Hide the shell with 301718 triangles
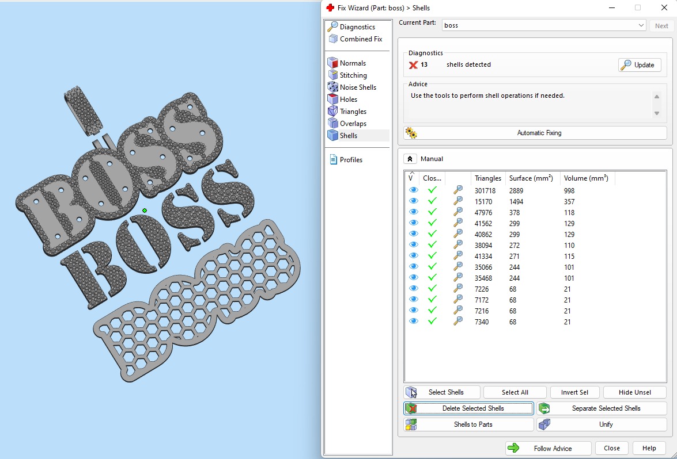The image size is (677, 459). 413,190
